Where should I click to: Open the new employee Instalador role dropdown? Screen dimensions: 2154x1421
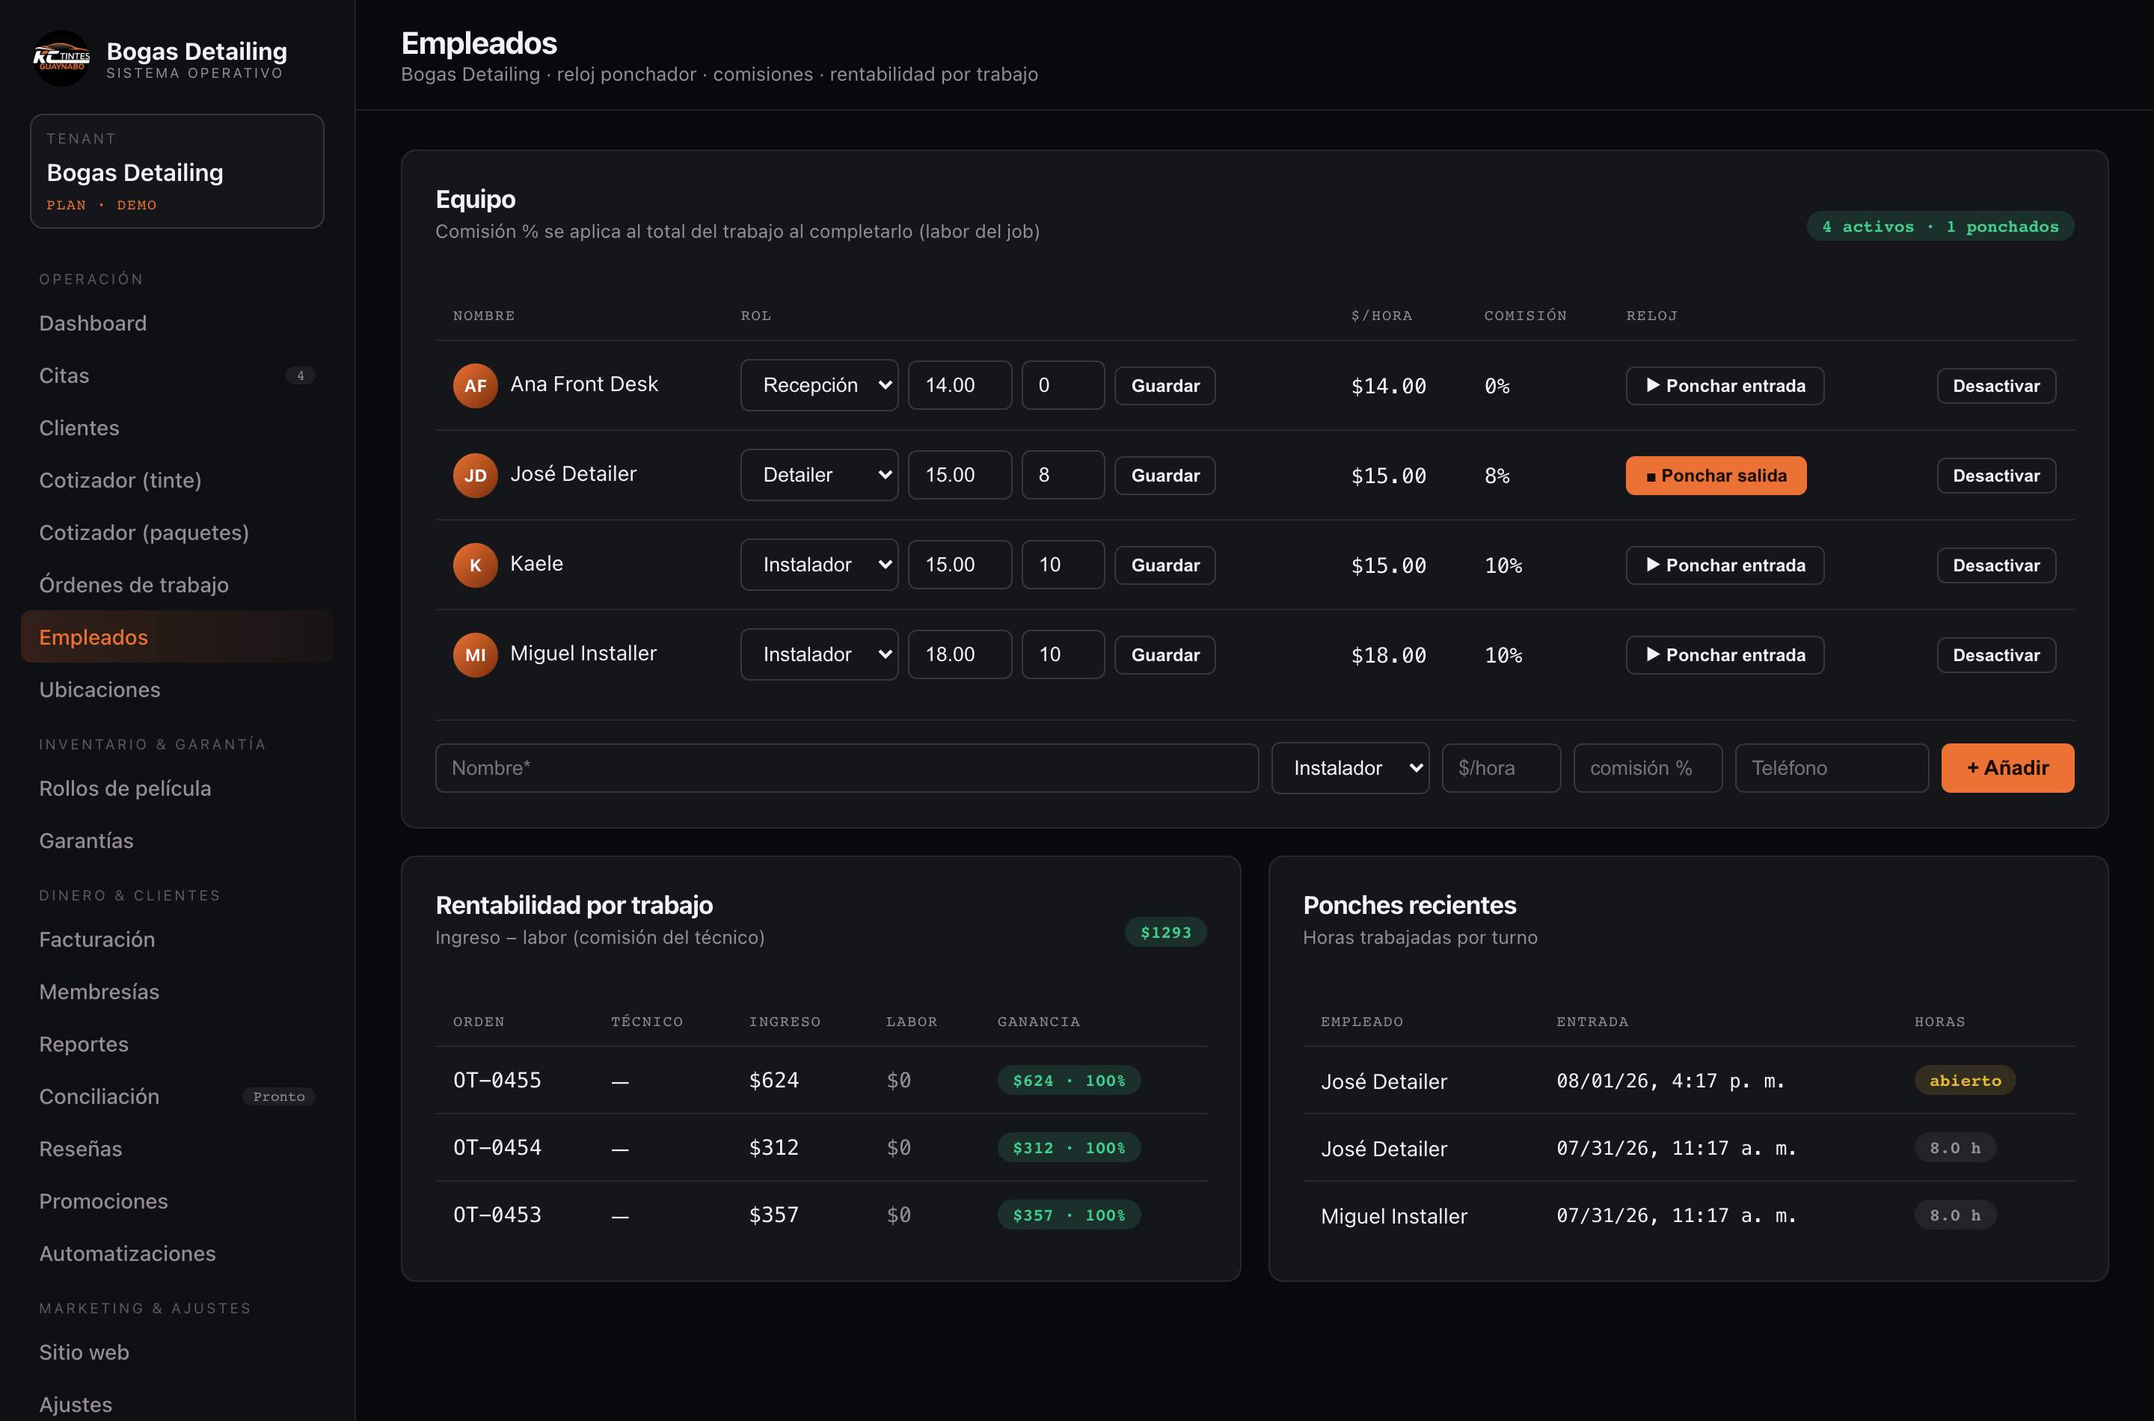1350,767
